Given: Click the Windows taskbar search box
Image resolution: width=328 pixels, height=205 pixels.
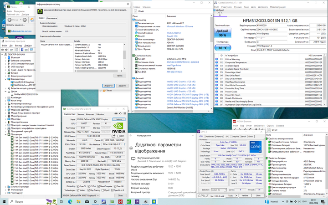Looking at the screenshot, I should pos(33,202).
